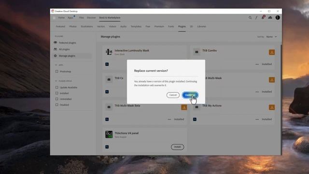Viewport: 309px width, 174px height.
Task: Collapse the Plugin status filter section
Action: (56, 81)
